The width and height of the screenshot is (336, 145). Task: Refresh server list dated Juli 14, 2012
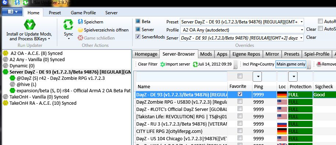[x=212, y=64]
